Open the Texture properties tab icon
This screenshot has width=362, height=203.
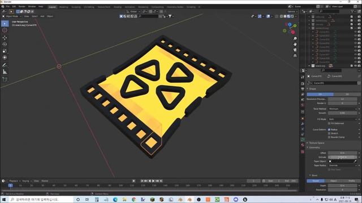click(x=303, y=152)
